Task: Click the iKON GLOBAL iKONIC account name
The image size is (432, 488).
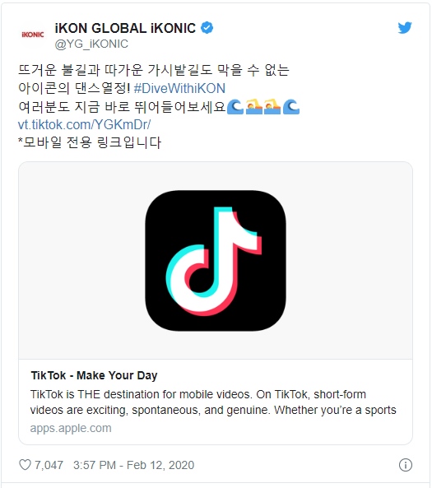Action: point(125,28)
